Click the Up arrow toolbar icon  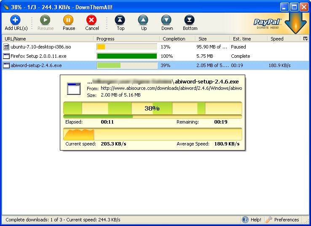[144, 20]
